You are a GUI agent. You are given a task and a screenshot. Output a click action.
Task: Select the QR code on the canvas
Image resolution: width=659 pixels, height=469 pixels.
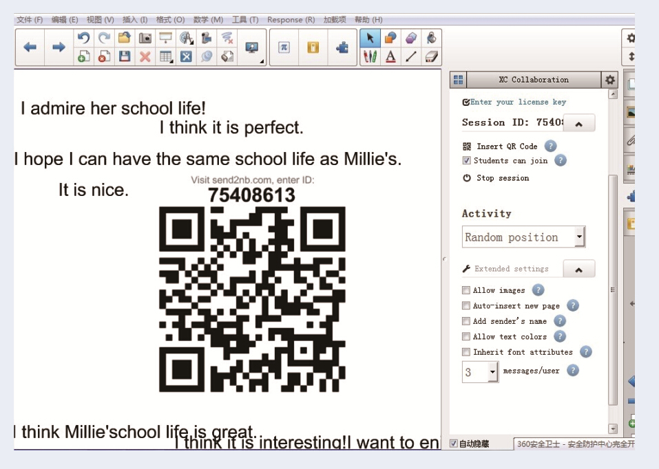[x=252, y=299]
